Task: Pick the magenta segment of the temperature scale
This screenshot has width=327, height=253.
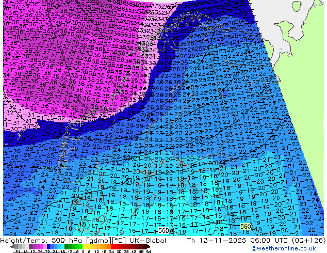Action: tap(41, 247)
